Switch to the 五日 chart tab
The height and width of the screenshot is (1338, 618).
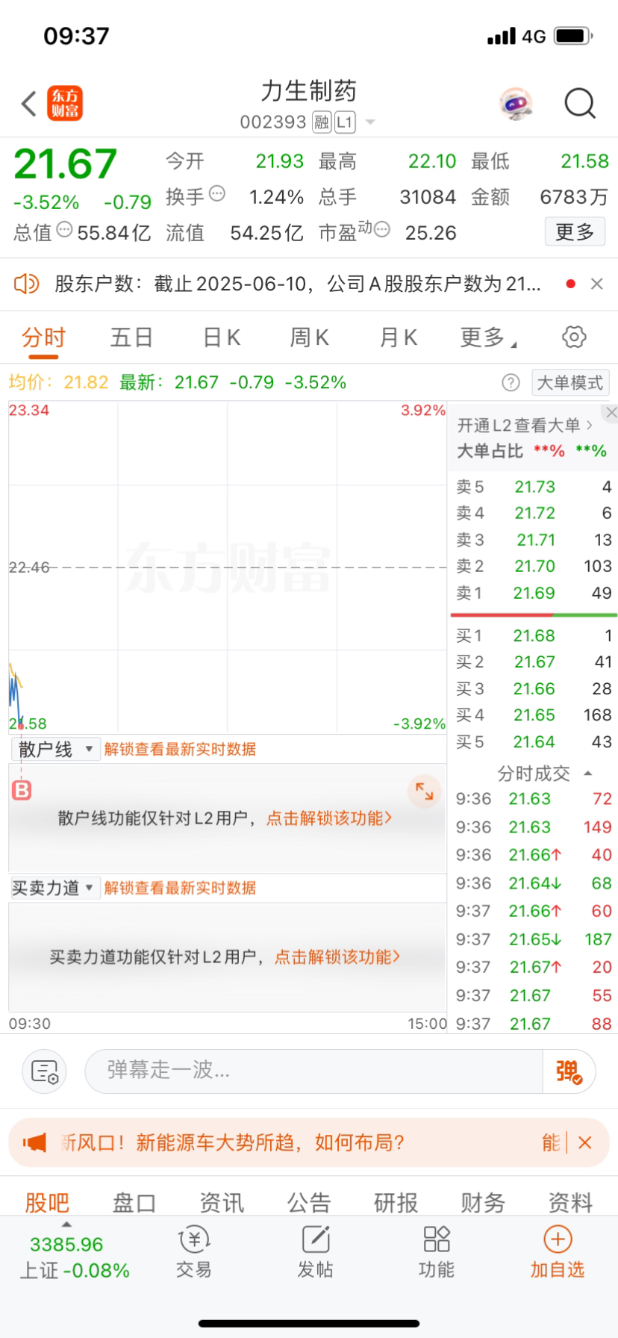(x=131, y=337)
